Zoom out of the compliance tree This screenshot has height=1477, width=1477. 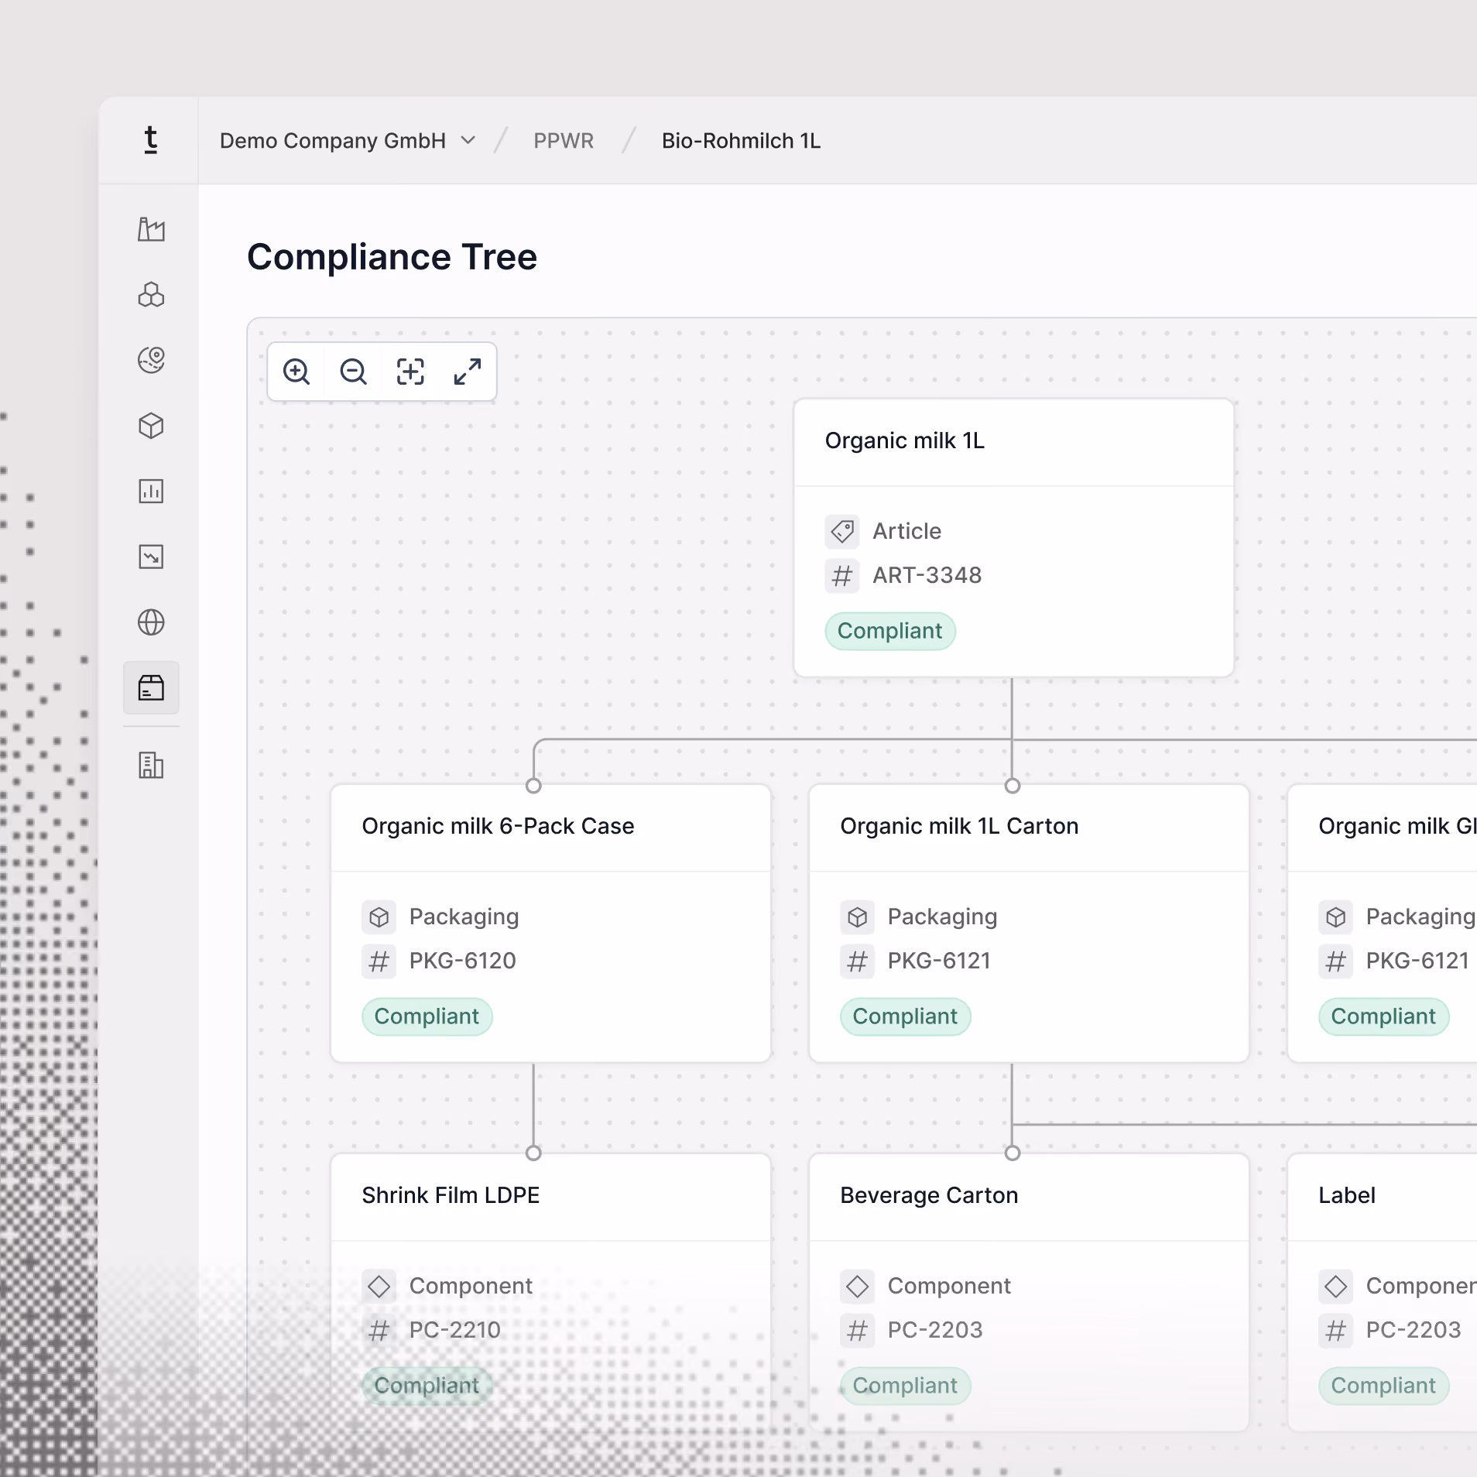[x=353, y=372]
